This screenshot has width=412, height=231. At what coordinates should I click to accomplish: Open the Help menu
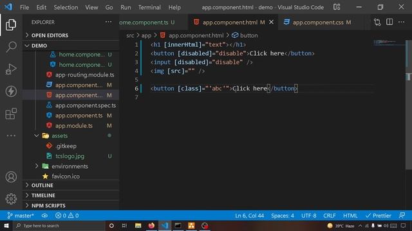(x=174, y=7)
